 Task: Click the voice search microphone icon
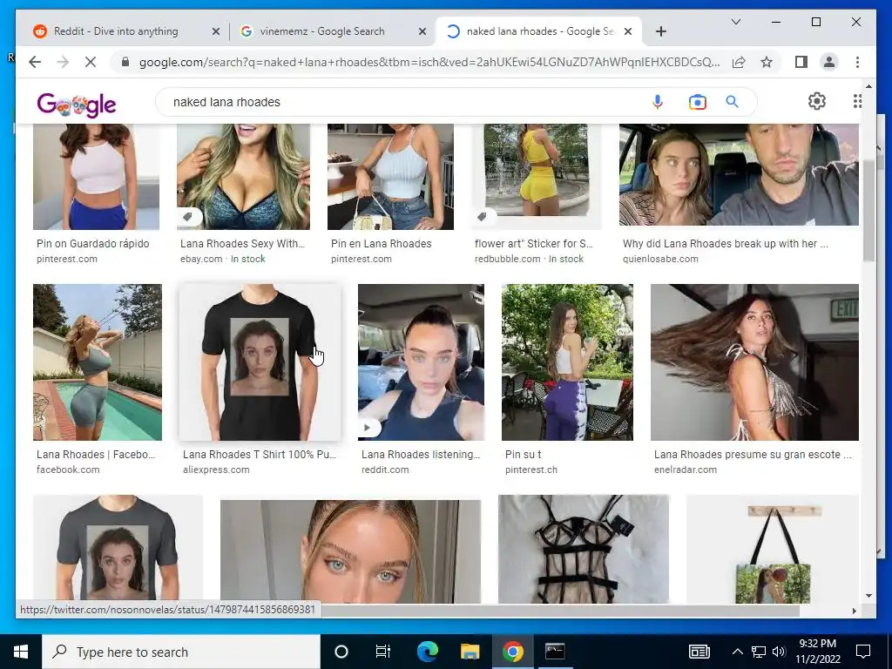pos(657,102)
